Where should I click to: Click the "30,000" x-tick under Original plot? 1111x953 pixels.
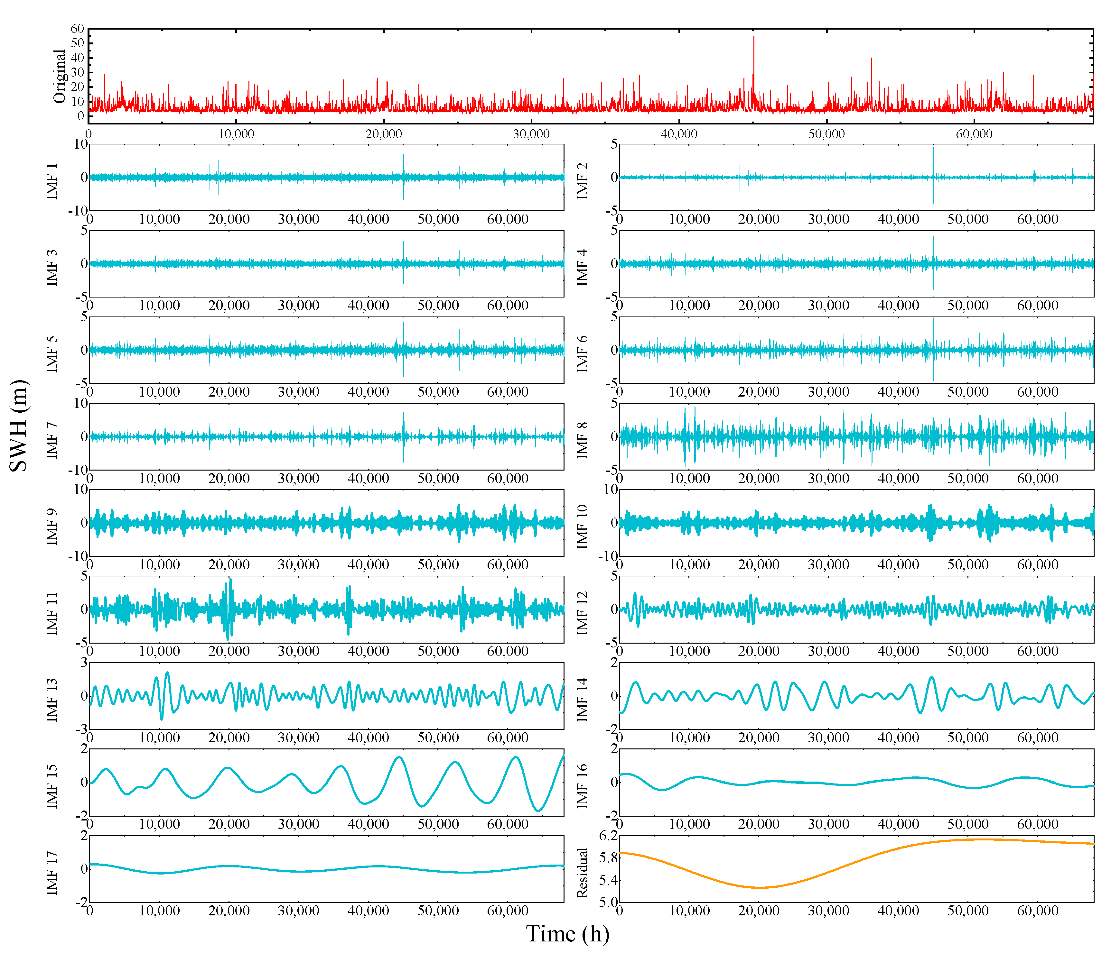coord(531,134)
